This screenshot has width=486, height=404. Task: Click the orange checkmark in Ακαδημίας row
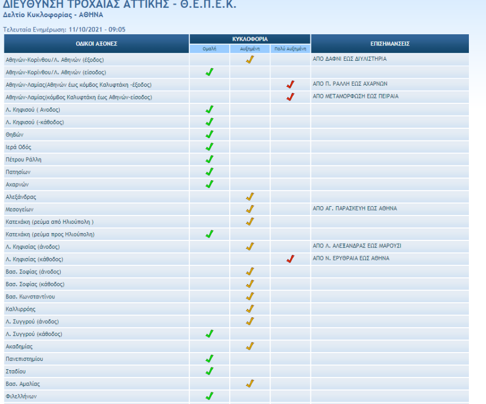coord(250,347)
